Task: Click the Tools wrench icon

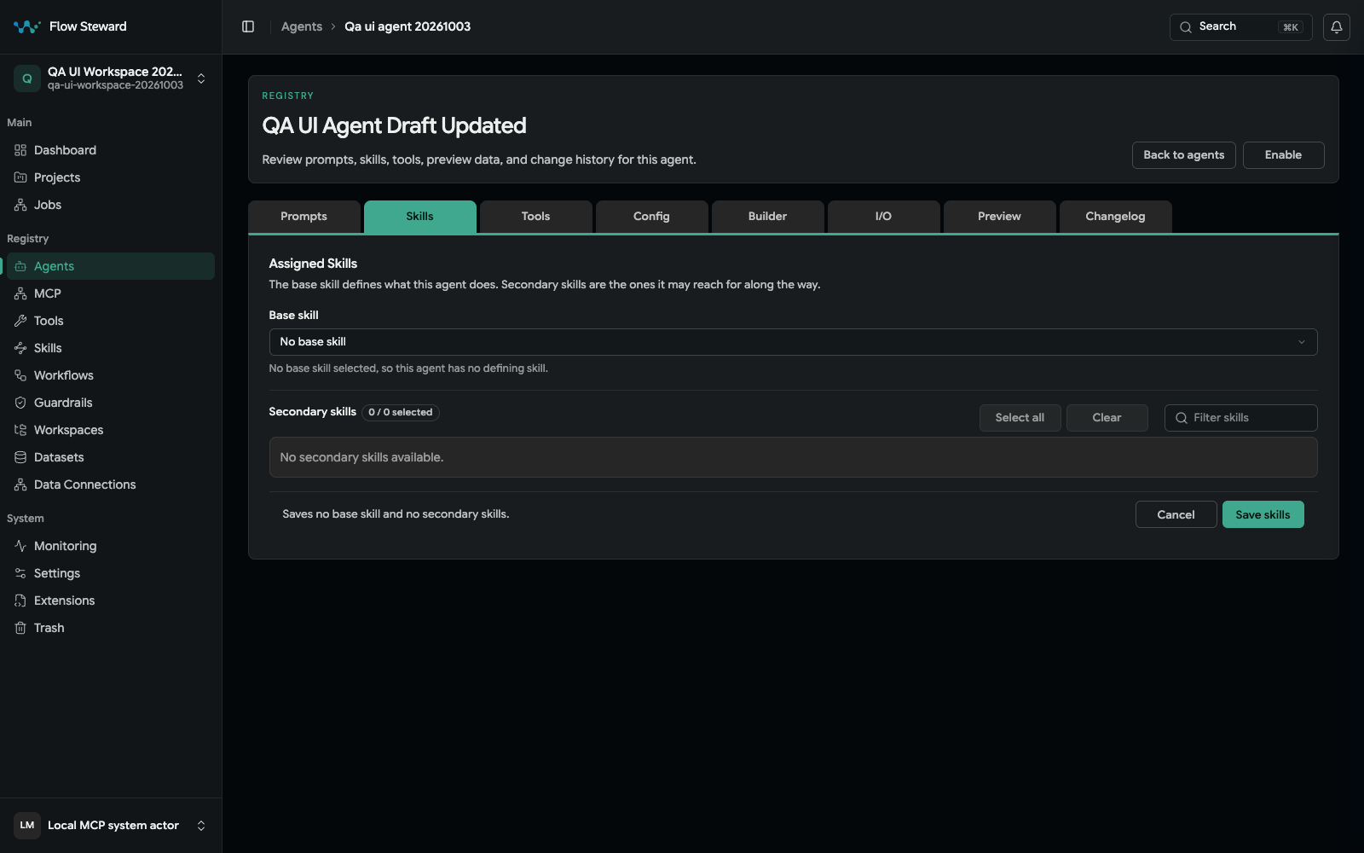Action: coord(20,321)
